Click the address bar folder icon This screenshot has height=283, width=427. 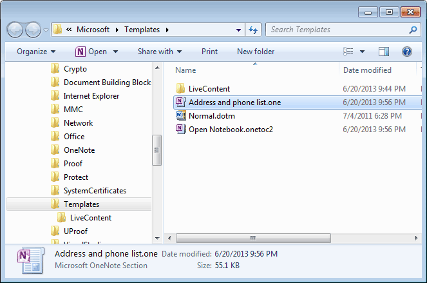pos(57,30)
